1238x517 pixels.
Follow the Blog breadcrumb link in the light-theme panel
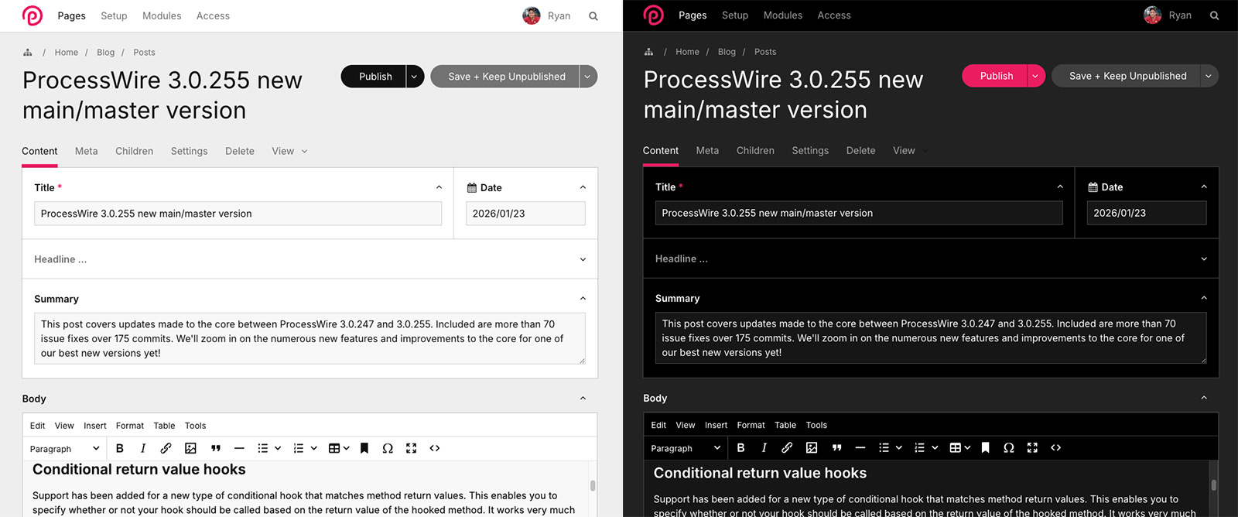pos(105,53)
